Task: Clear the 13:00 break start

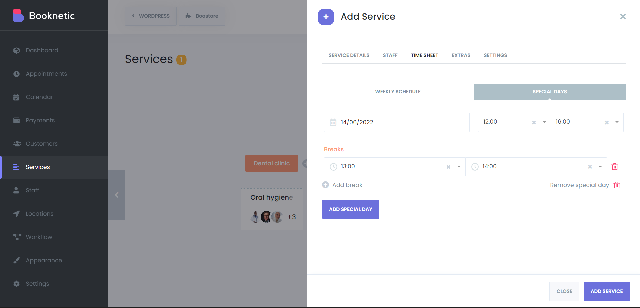Action: [448, 167]
